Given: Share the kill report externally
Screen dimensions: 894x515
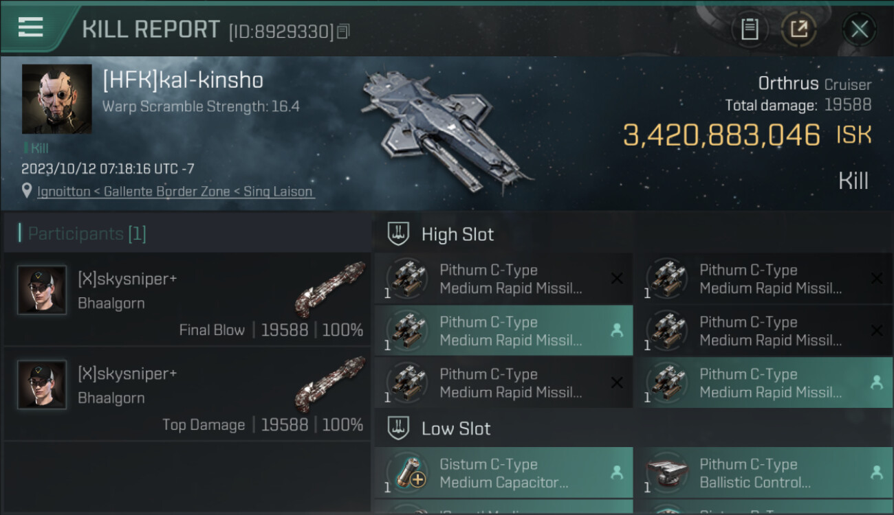Looking at the screenshot, I should (798, 30).
